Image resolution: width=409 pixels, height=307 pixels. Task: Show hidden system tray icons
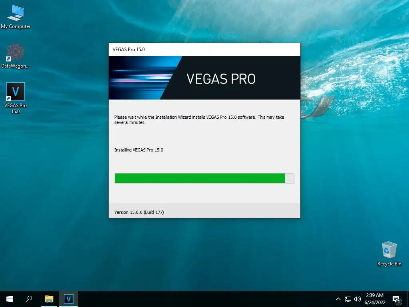point(338,299)
